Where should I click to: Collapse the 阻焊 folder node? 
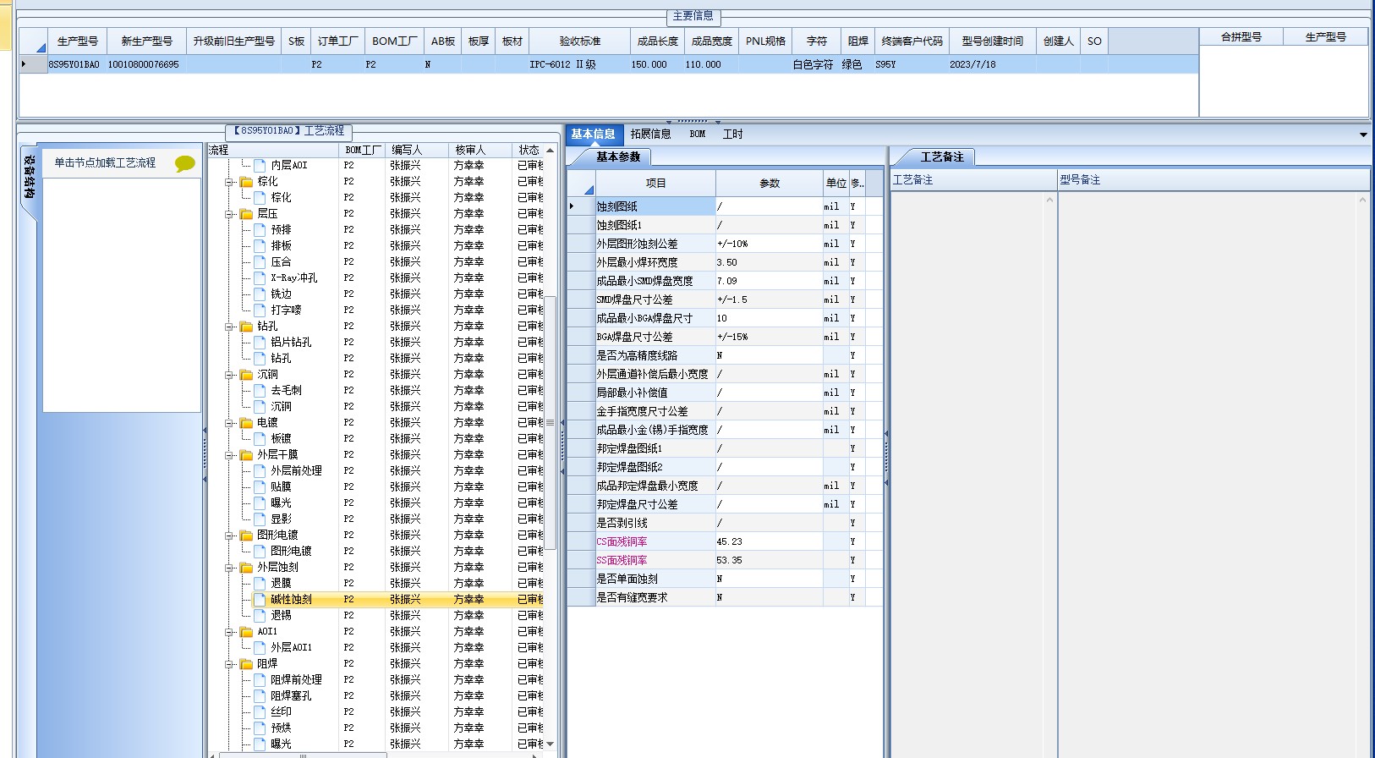[x=229, y=664]
